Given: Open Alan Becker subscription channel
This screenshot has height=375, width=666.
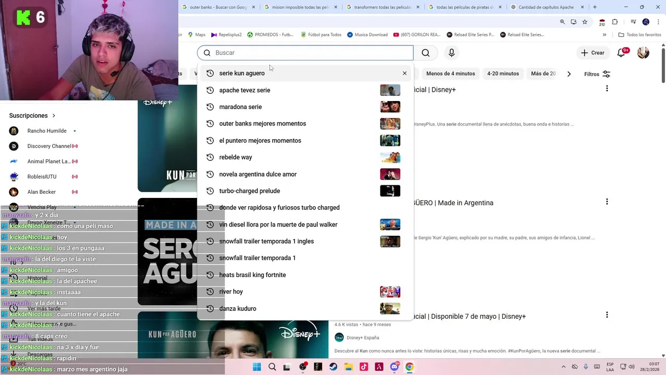Looking at the screenshot, I should coord(43,192).
